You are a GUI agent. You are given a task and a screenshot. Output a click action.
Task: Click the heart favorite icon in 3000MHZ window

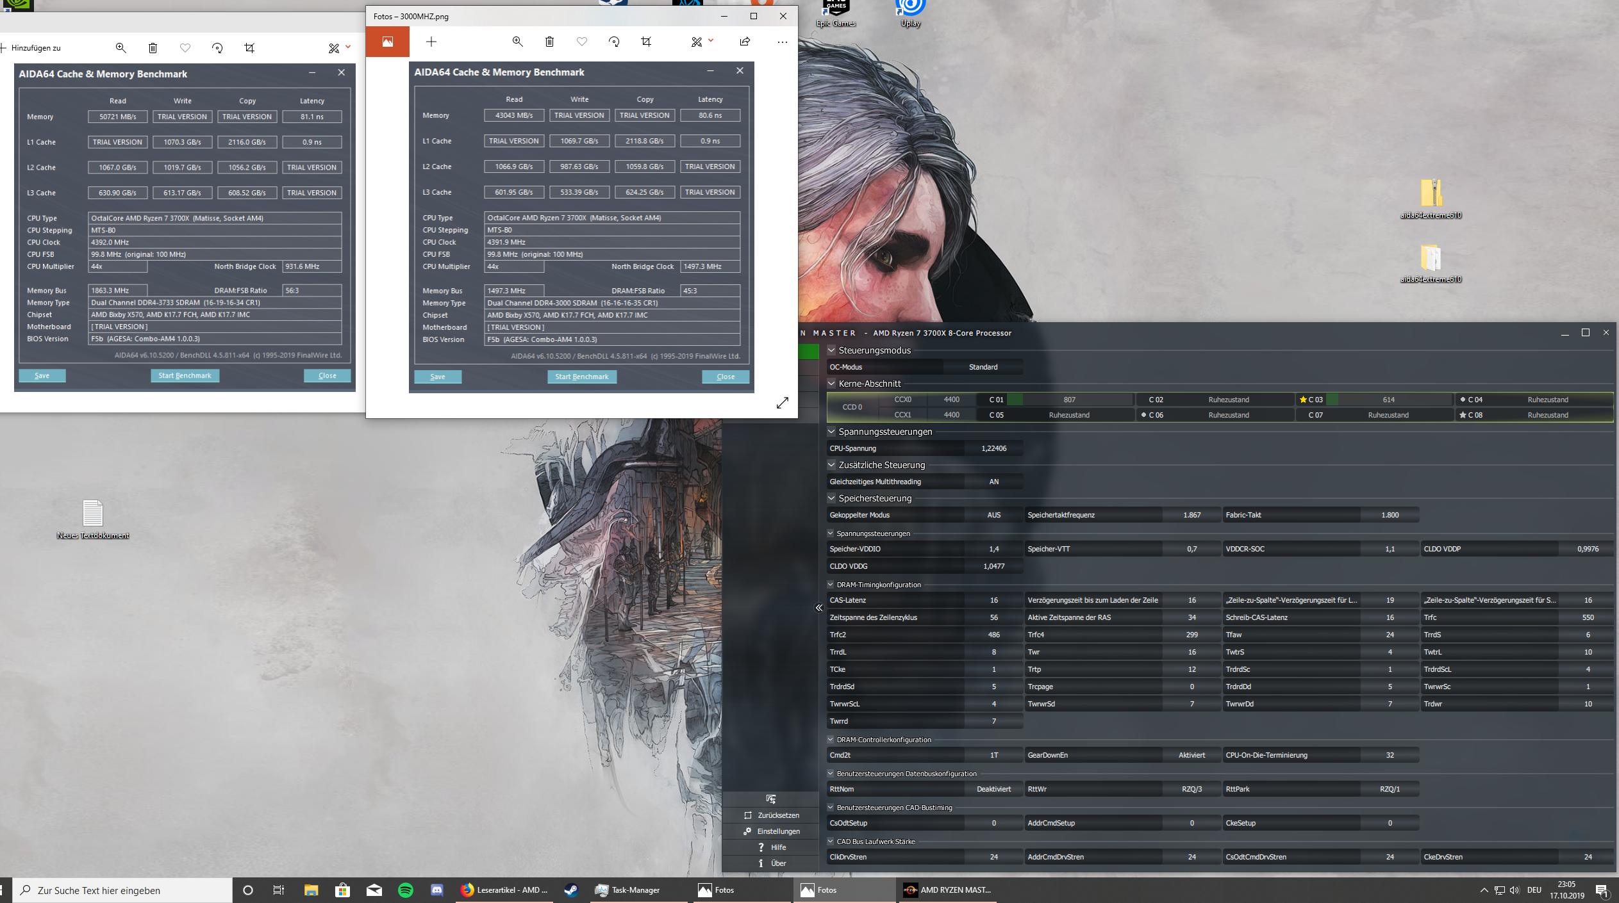pyautogui.click(x=581, y=42)
